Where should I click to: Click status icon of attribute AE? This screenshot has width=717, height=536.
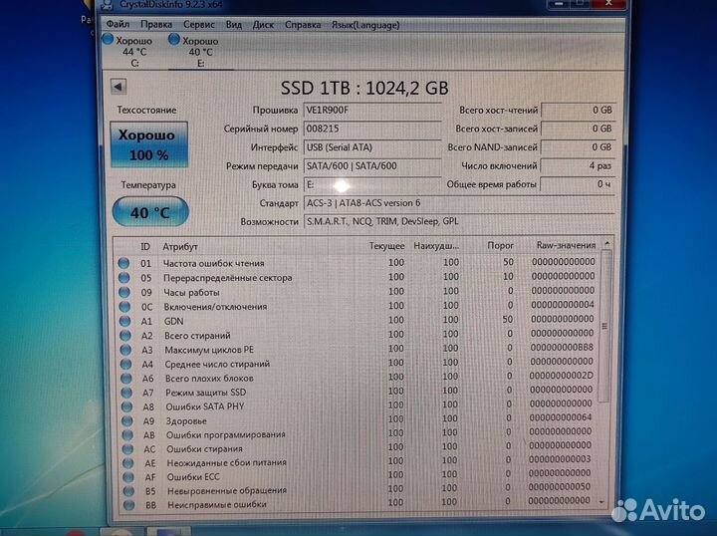click(x=128, y=463)
